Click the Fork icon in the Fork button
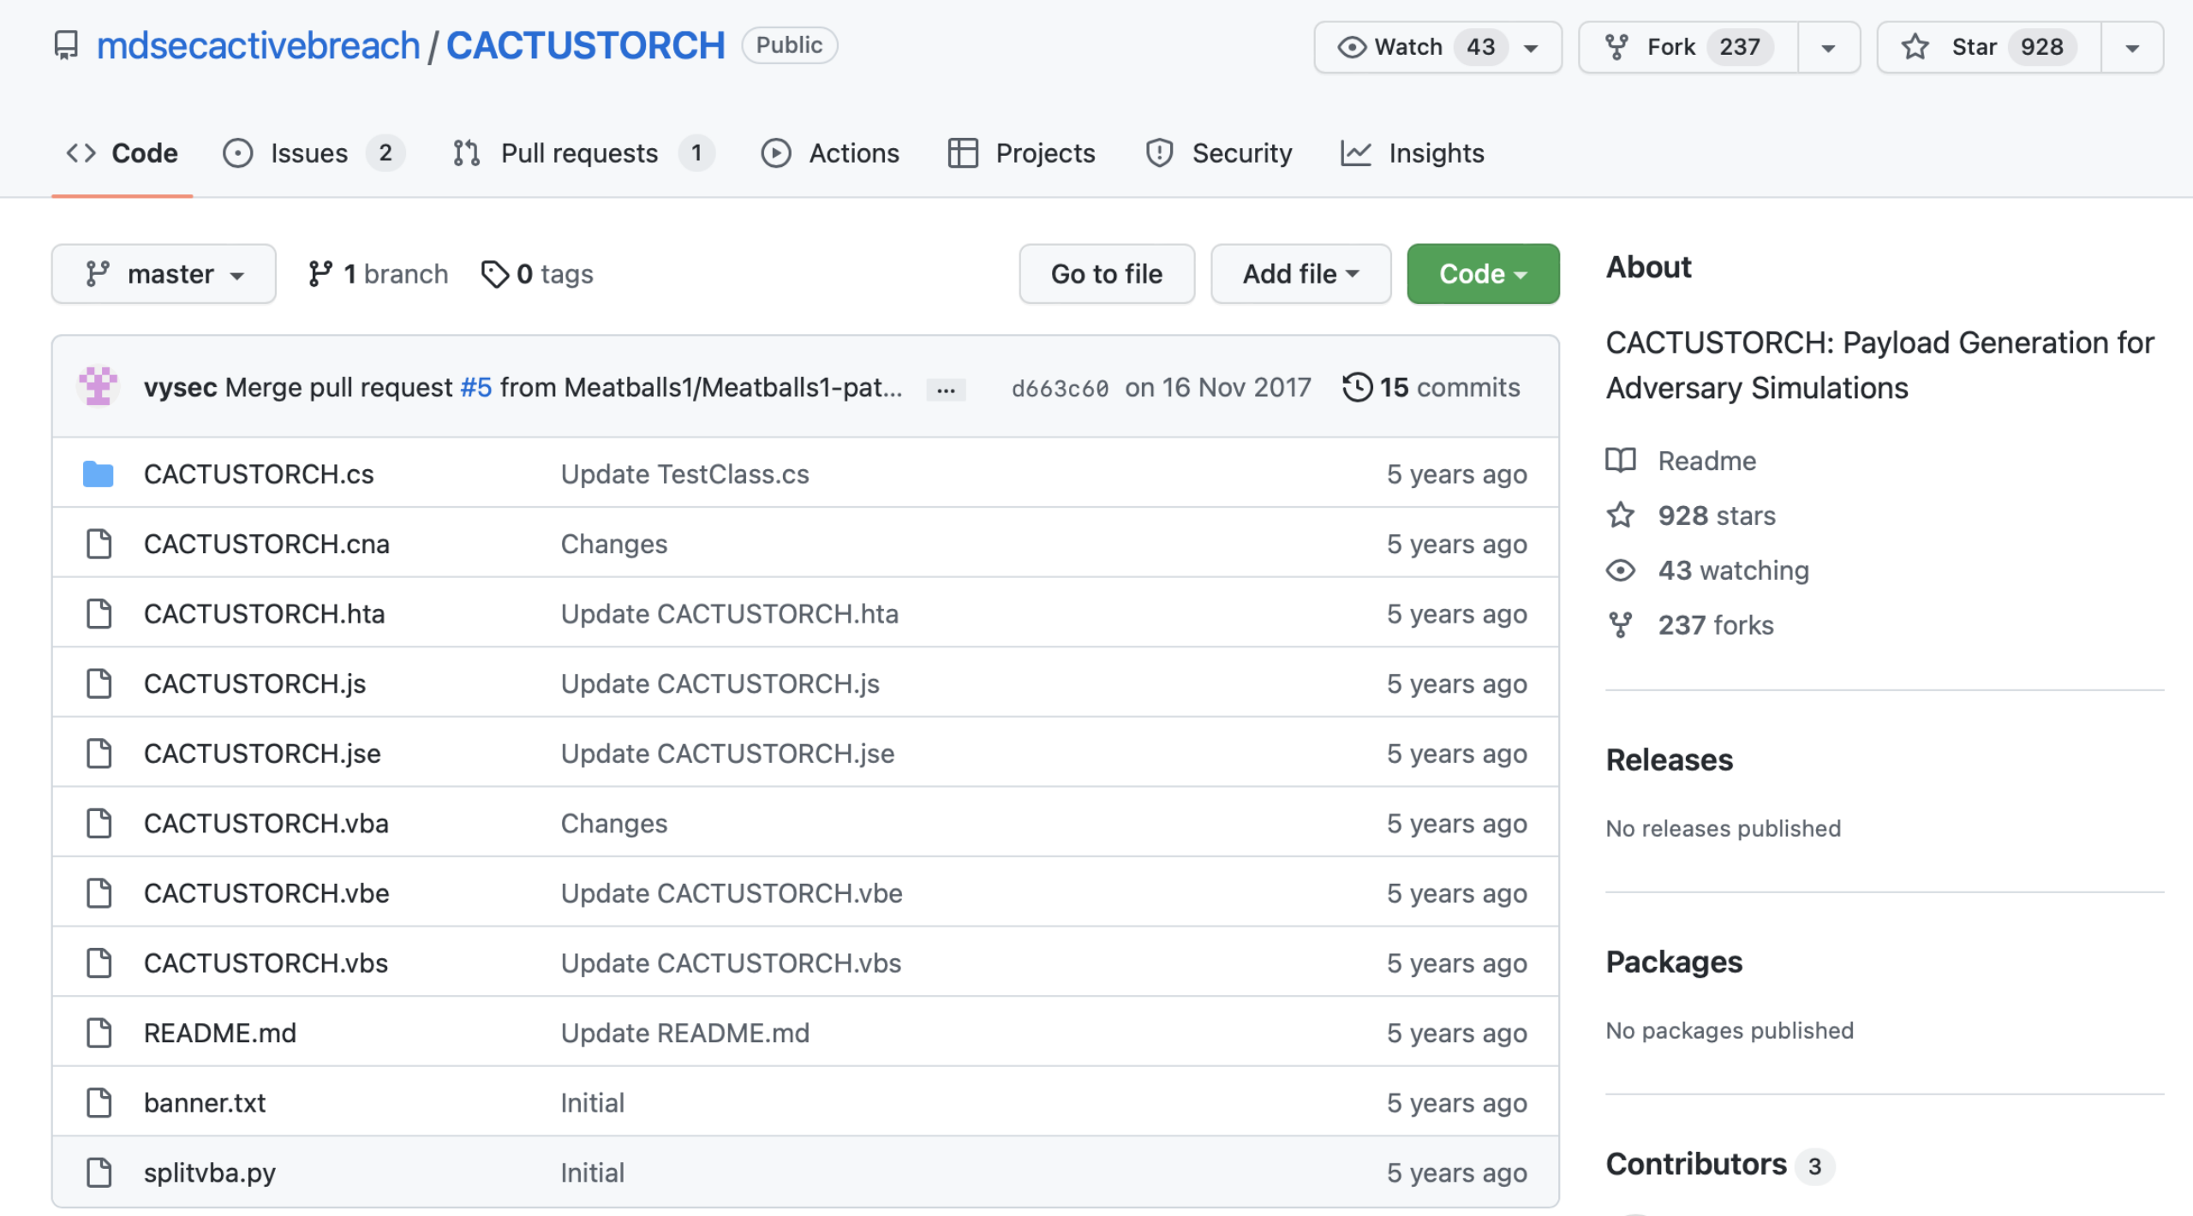The image size is (2193, 1216). coord(1616,47)
